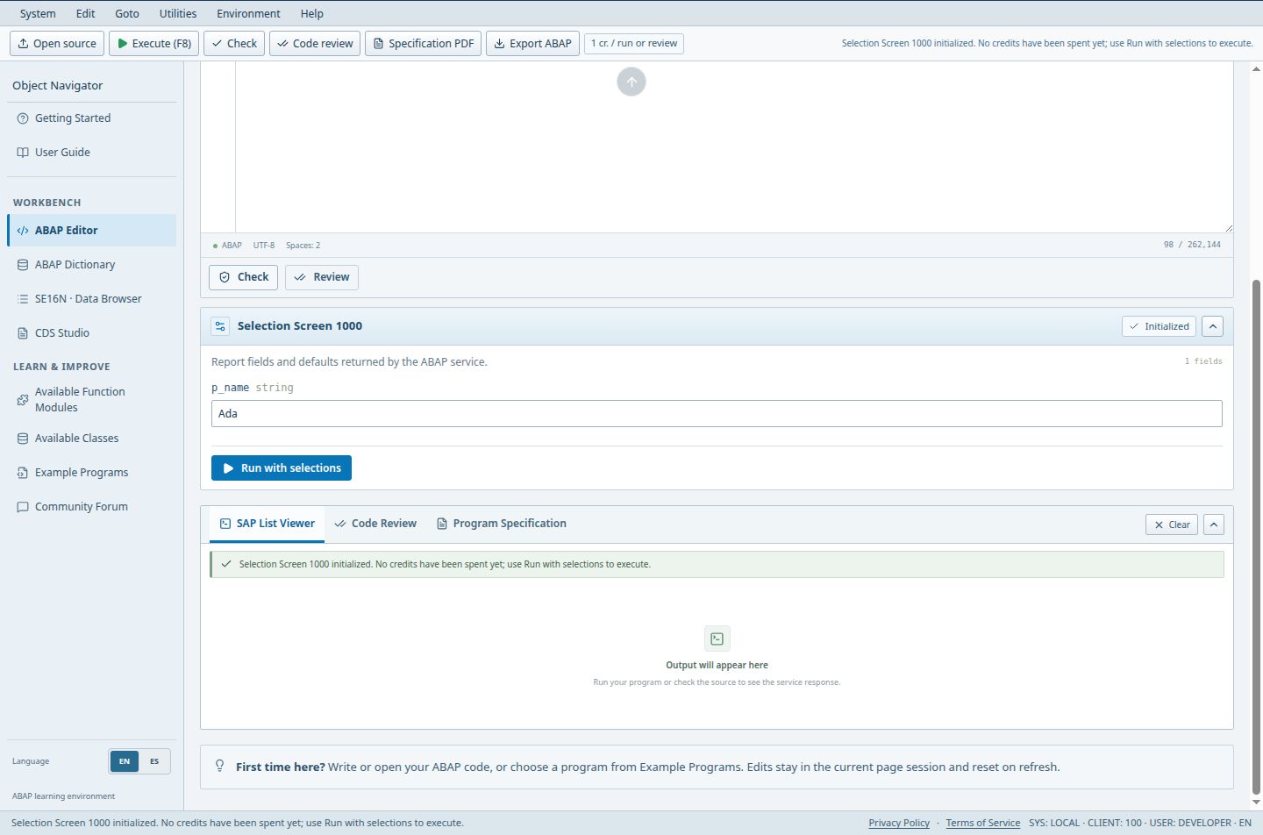Open the System menu
Viewport: 1263px width, 835px height.
(x=38, y=13)
